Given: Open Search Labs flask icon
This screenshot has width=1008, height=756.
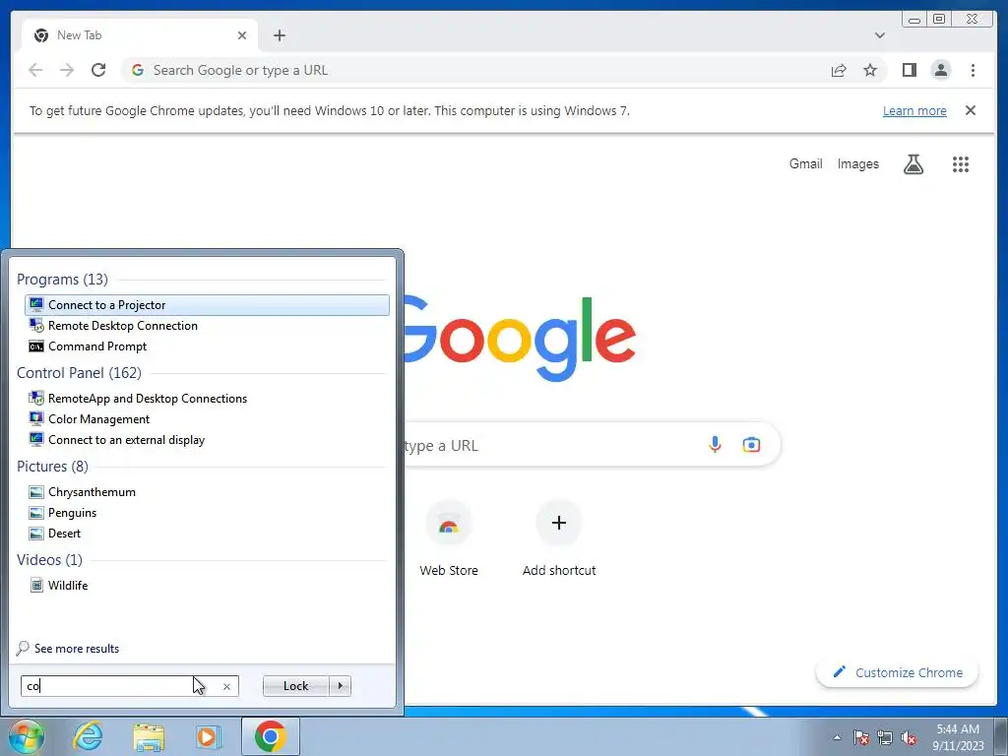Looking at the screenshot, I should tap(913, 164).
